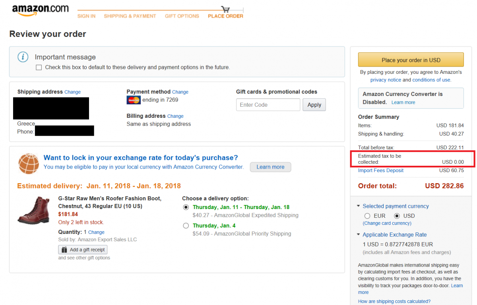Apply the gift card code
Viewport: 477px width, 305px height.
click(314, 105)
